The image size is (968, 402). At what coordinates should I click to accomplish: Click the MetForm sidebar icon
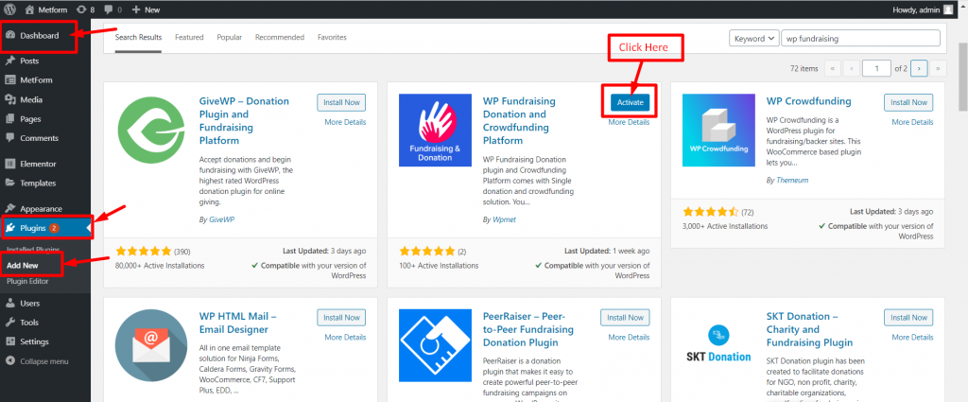tap(9, 80)
